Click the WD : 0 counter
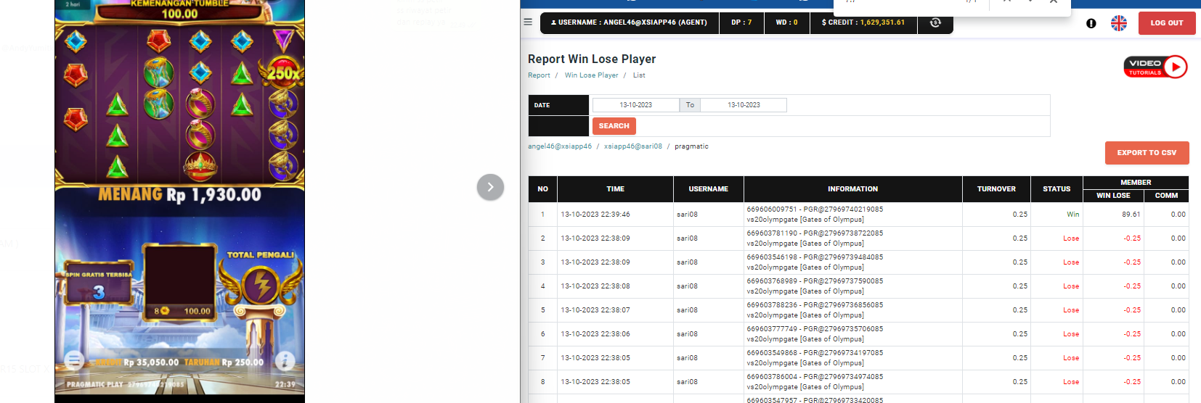The height and width of the screenshot is (403, 1201). [x=786, y=22]
